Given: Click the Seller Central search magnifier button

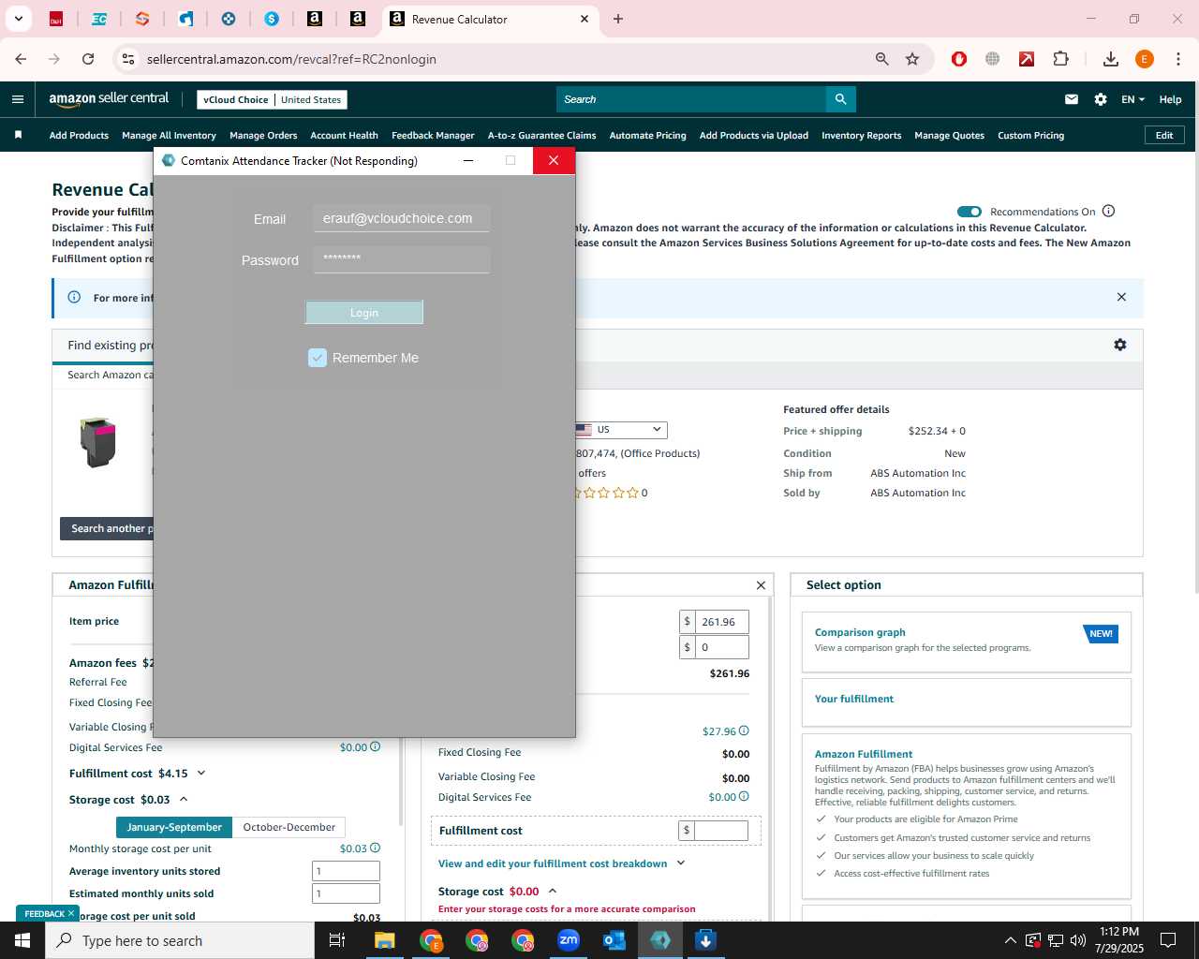Looking at the screenshot, I should pos(840,99).
